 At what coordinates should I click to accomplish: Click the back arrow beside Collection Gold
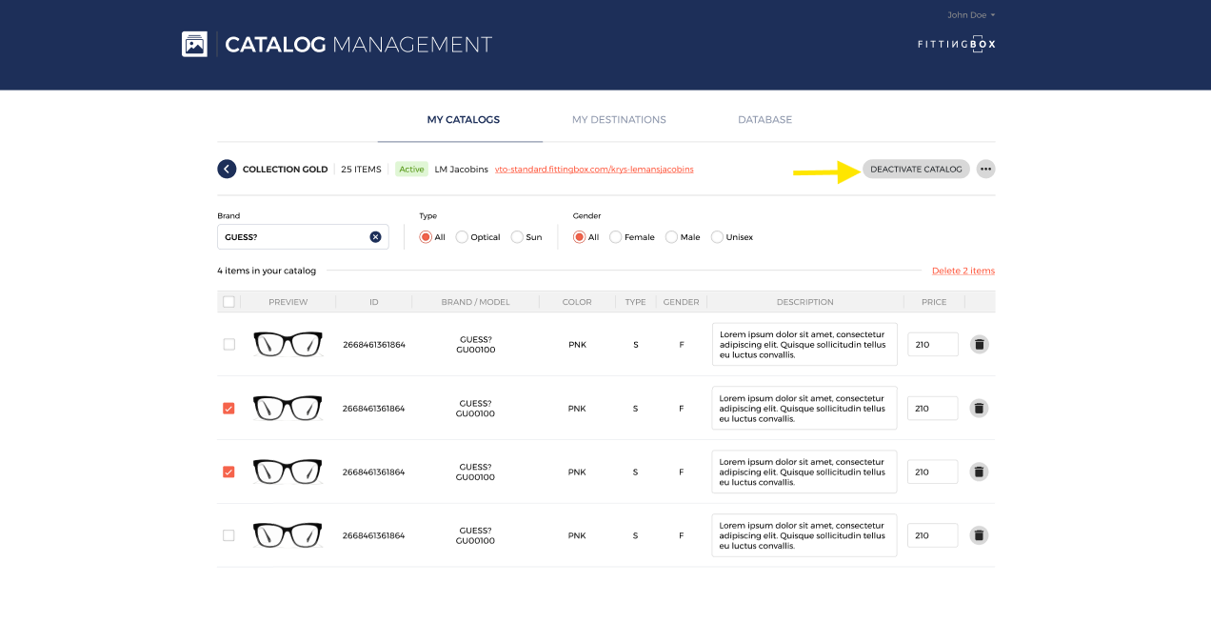pos(227,169)
